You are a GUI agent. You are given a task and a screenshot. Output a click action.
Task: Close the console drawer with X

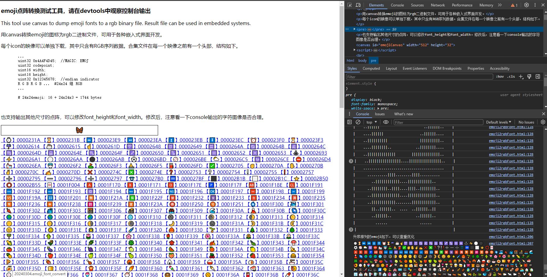(543, 114)
